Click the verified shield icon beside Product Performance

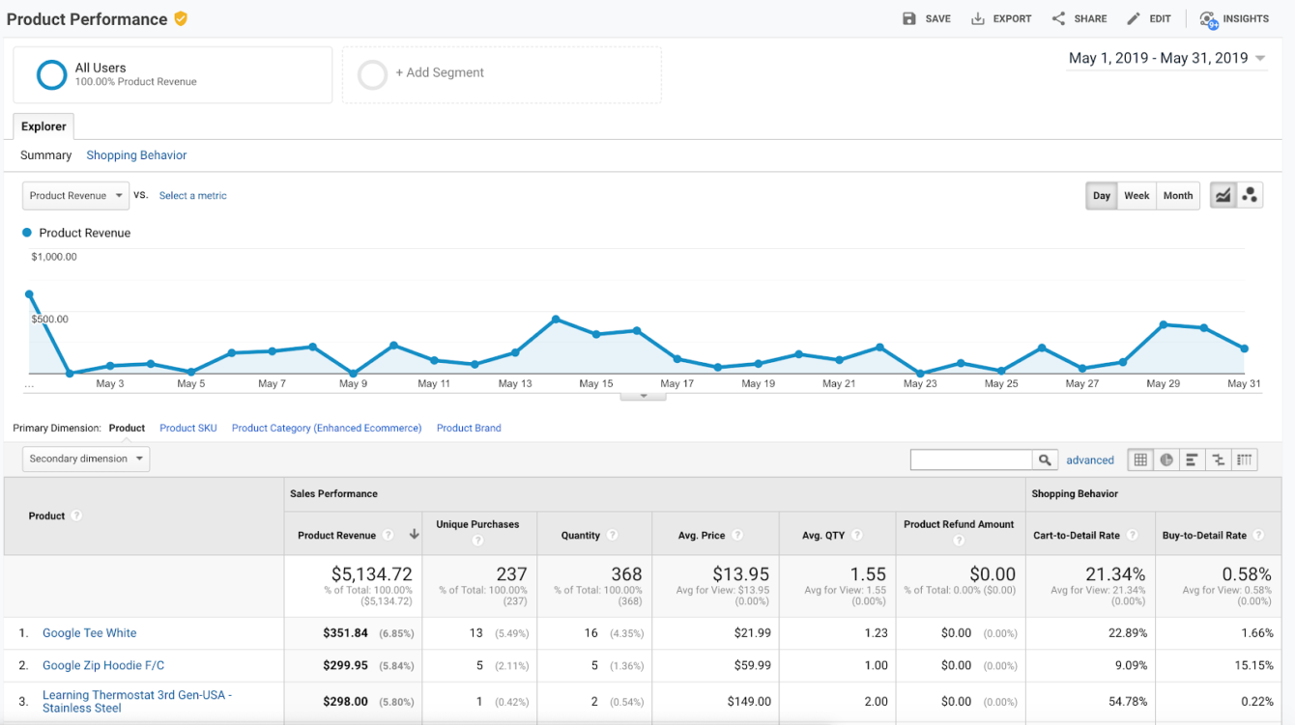point(181,18)
